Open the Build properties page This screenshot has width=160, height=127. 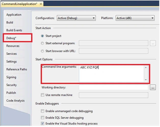pyautogui.click(x=10, y=22)
